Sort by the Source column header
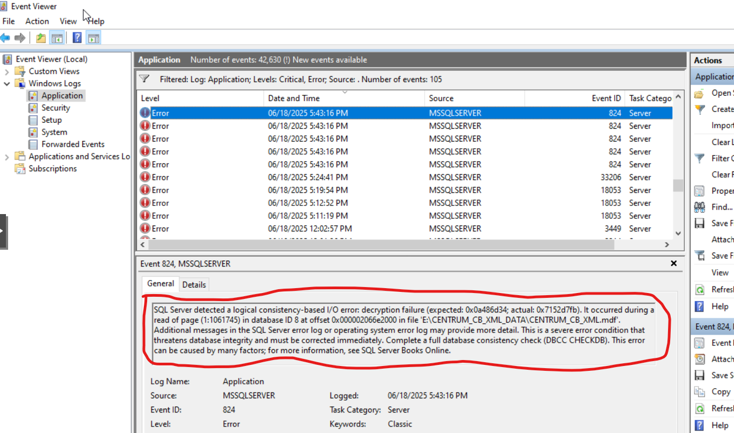Image resolution: width=734 pixels, height=433 pixels. pos(474,98)
